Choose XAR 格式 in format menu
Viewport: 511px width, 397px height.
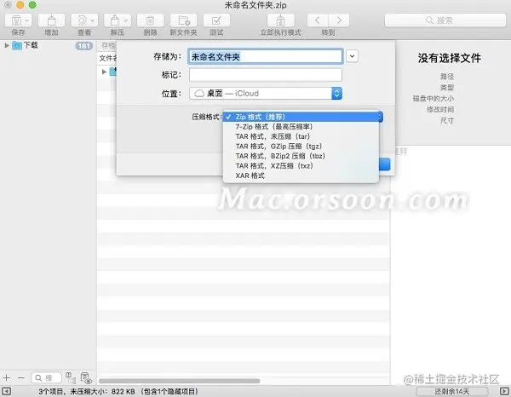(x=301, y=175)
